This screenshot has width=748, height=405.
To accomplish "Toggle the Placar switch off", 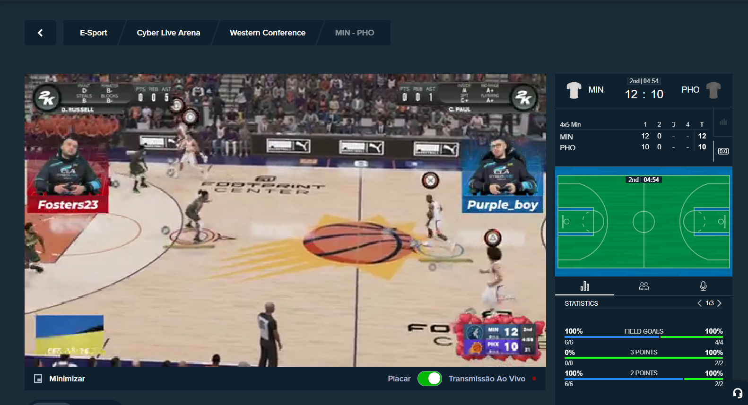I will 429,379.
